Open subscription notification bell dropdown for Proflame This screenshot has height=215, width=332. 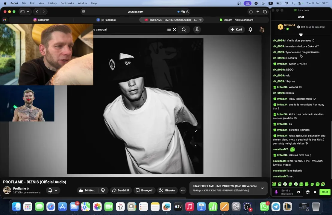(x=53, y=190)
